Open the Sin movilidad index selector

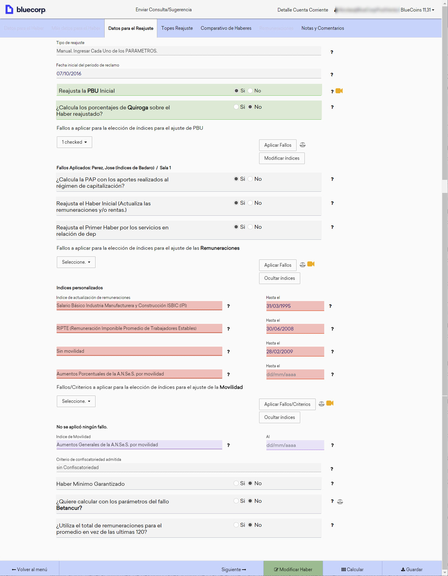click(139, 351)
